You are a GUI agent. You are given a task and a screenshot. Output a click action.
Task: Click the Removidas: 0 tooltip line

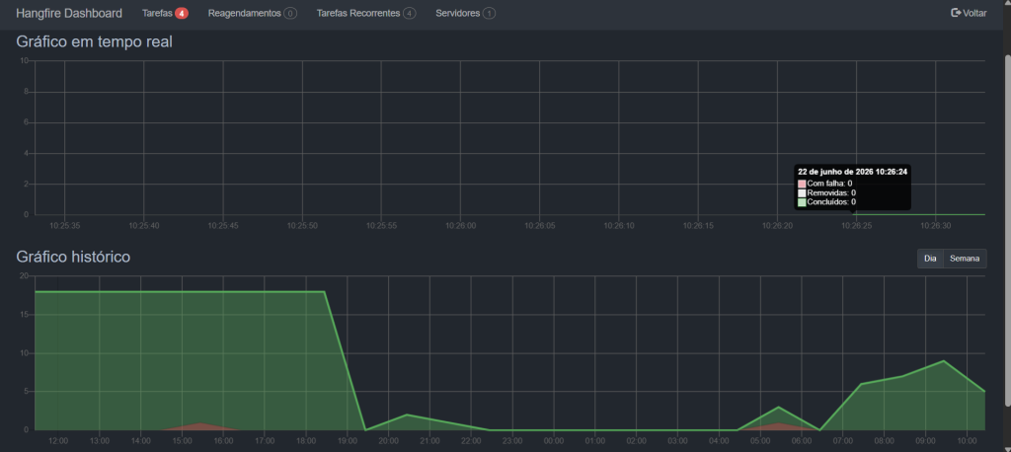click(x=826, y=192)
